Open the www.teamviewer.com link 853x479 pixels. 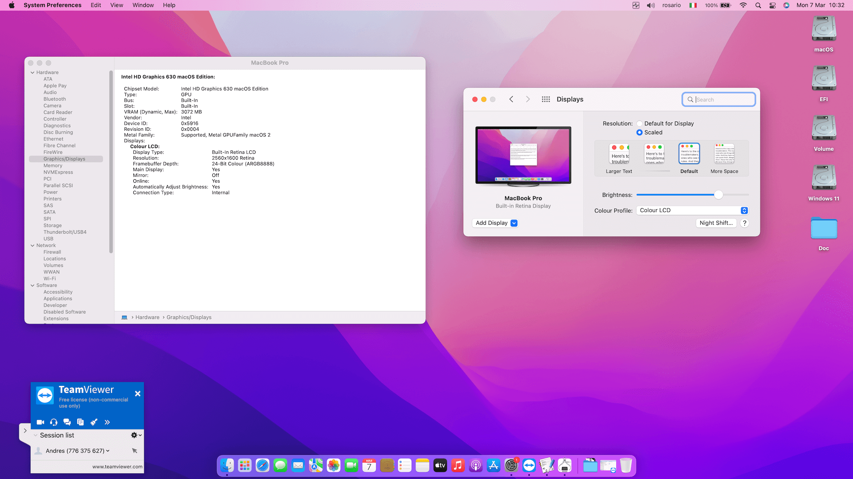pyautogui.click(x=117, y=467)
